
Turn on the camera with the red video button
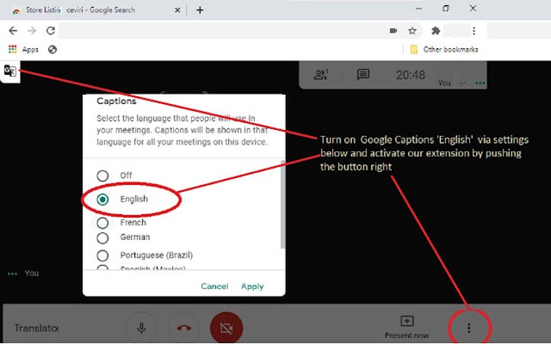pyautogui.click(x=226, y=328)
